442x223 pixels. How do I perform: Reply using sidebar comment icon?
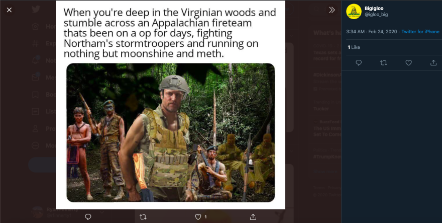pyautogui.click(x=359, y=63)
